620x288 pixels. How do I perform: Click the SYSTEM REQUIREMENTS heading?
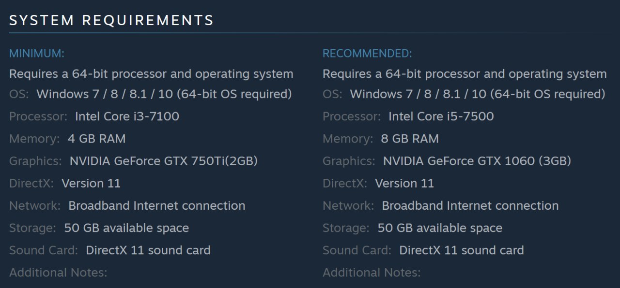[111, 21]
